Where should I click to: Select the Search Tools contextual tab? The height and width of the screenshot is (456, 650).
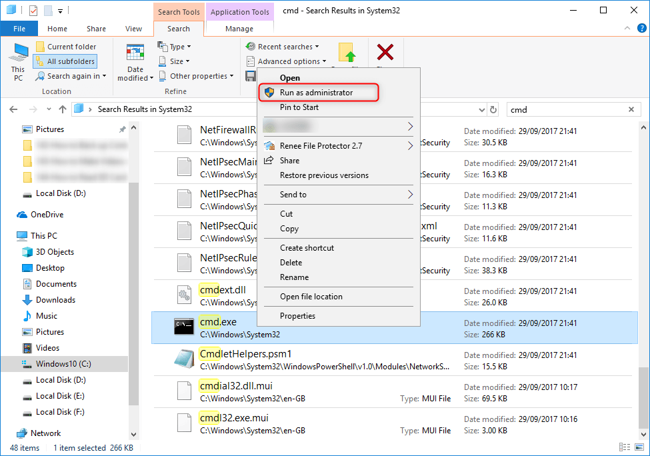pyautogui.click(x=179, y=12)
